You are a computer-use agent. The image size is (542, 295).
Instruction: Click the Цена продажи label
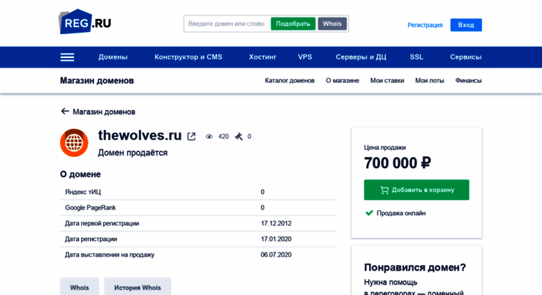[385, 148]
